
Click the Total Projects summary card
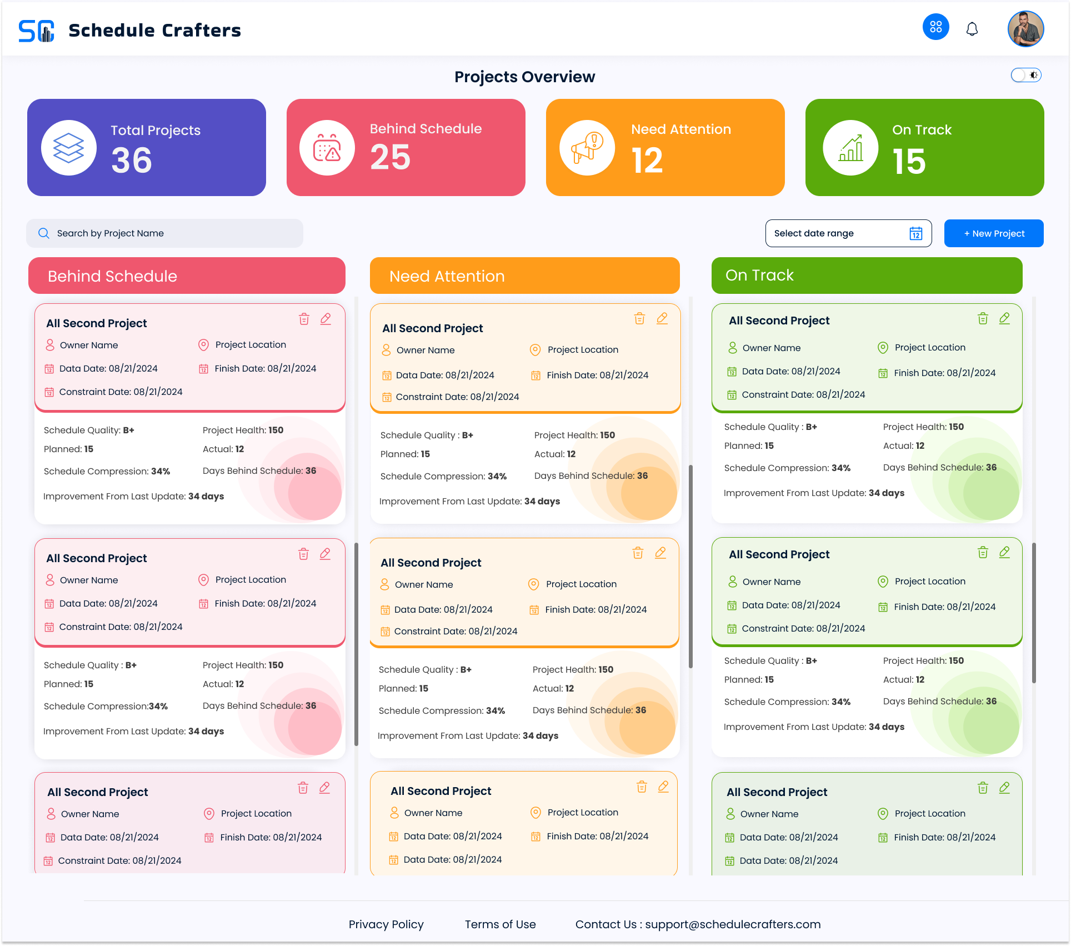pos(147,147)
